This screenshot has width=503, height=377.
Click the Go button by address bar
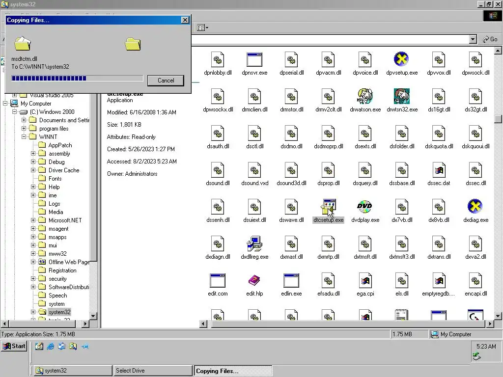490,39
